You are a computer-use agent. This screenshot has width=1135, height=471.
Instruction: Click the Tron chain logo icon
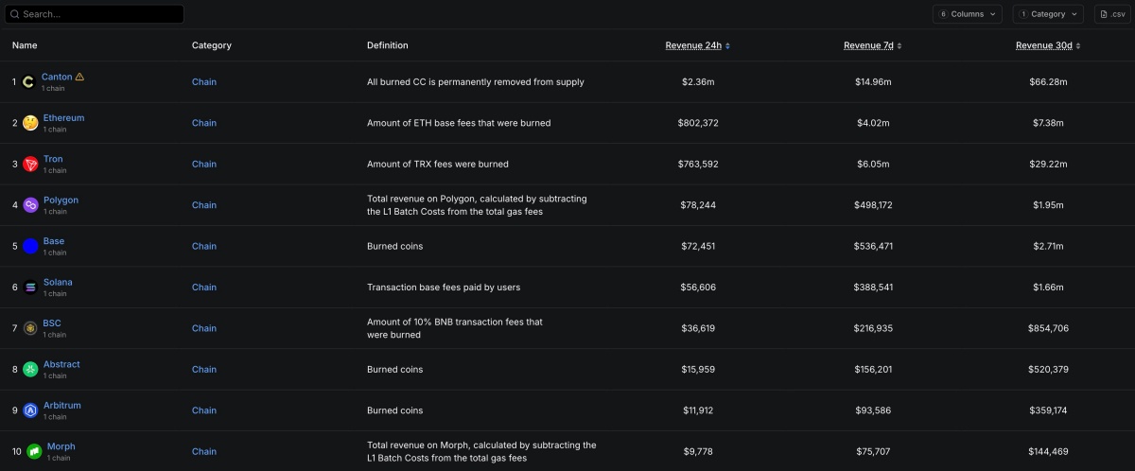pos(30,165)
